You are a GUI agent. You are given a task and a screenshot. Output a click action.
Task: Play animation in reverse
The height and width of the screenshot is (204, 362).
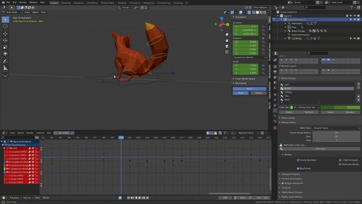tap(136, 198)
